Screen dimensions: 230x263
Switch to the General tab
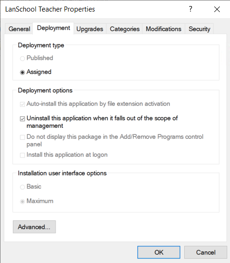click(19, 29)
